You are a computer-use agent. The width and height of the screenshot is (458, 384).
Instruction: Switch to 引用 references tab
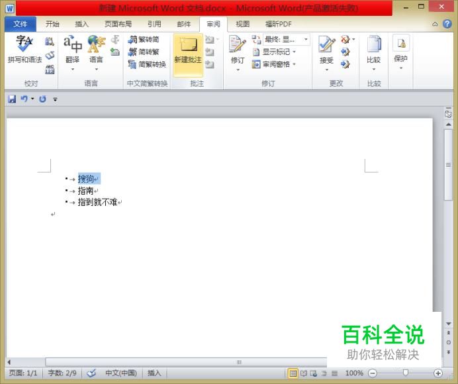(154, 24)
